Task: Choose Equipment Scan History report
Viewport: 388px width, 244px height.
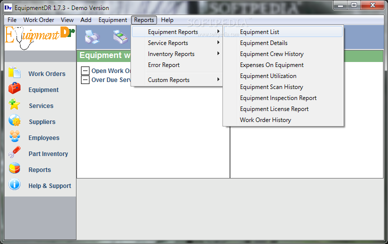Action: click(283, 87)
